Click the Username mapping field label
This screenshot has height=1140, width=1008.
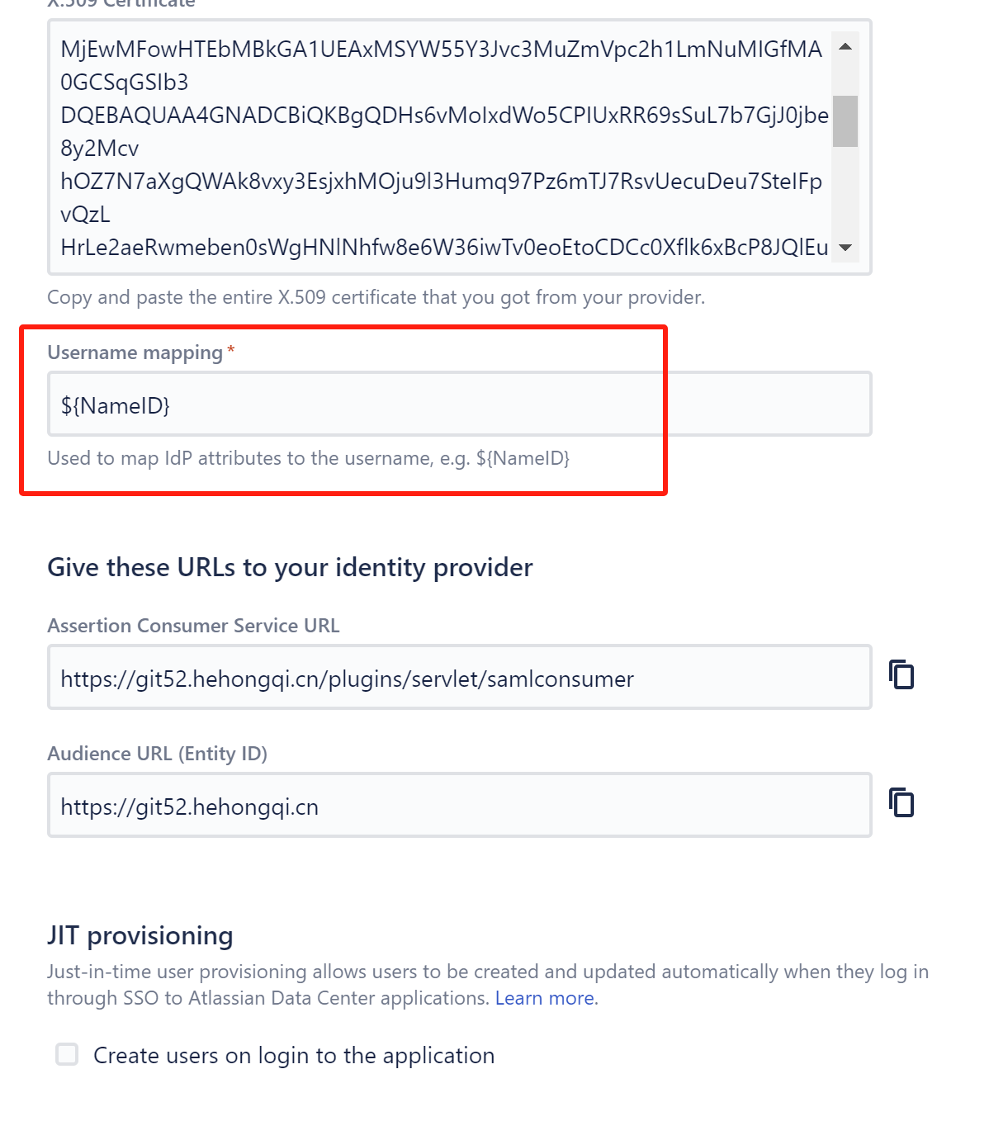135,352
